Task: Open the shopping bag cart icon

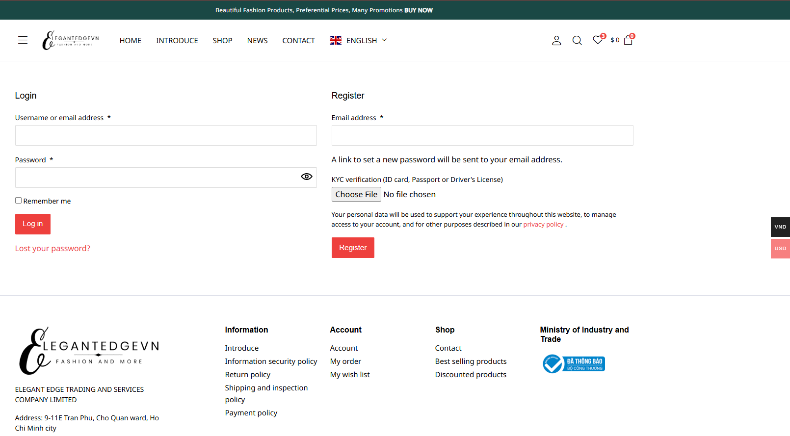Action: click(x=628, y=40)
